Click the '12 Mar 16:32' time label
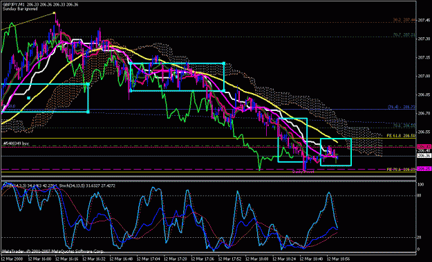Screen dimensions: 432x262 (x=94, y=259)
